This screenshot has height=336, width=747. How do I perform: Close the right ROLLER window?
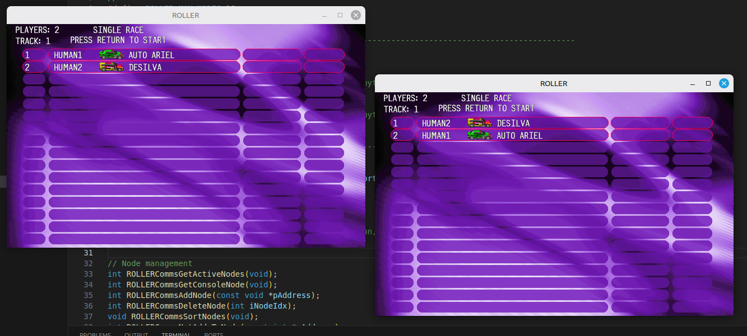click(723, 83)
